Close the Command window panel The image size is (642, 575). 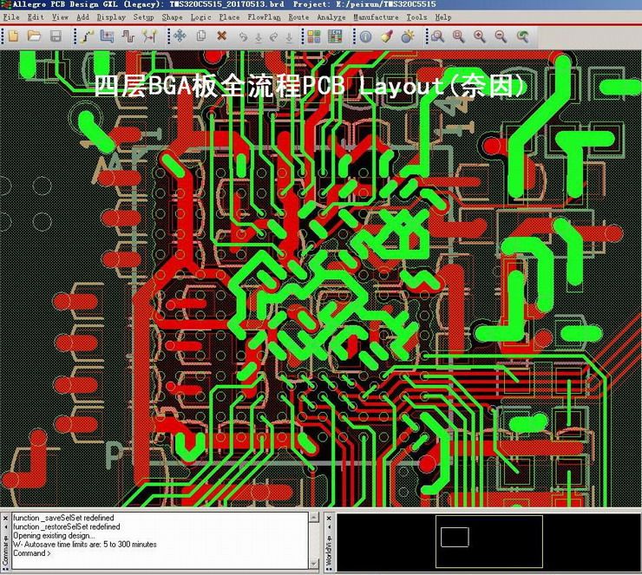click(5, 518)
